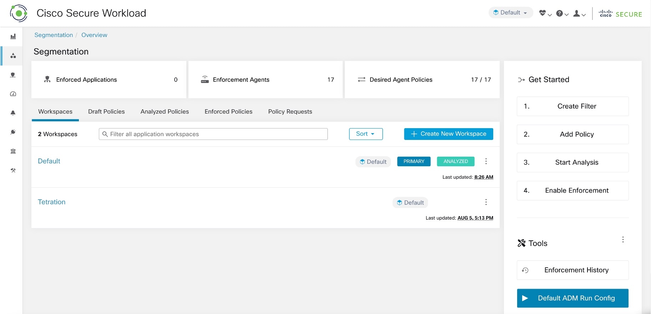The image size is (651, 314).
Task: Click the Enforced Applications label
Action: point(86,80)
